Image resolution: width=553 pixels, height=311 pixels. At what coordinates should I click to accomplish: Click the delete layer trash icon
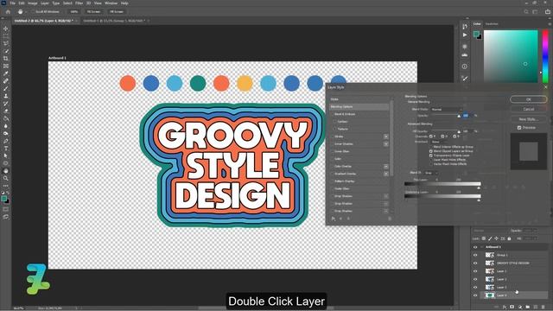pyautogui.click(x=543, y=308)
